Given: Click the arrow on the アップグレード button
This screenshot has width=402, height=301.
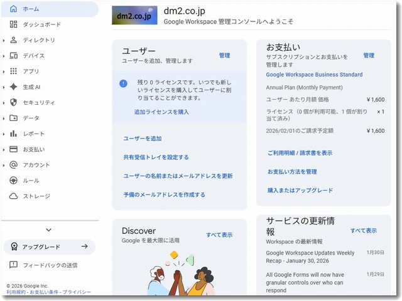Looking at the screenshot, I should click(84, 246).
